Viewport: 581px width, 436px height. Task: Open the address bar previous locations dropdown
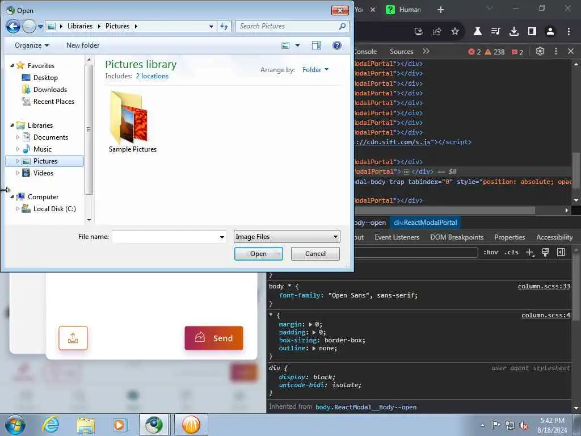[x=211, y=26]
